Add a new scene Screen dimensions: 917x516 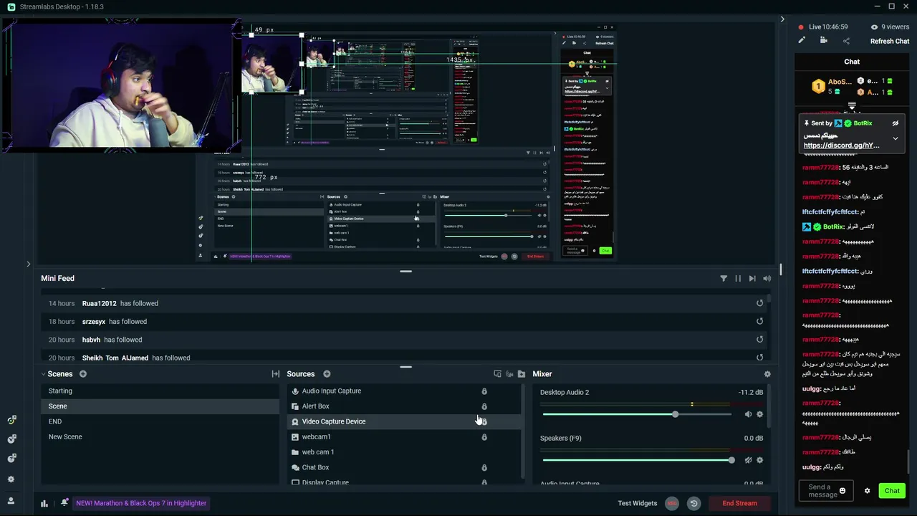(x=83, y=374)
